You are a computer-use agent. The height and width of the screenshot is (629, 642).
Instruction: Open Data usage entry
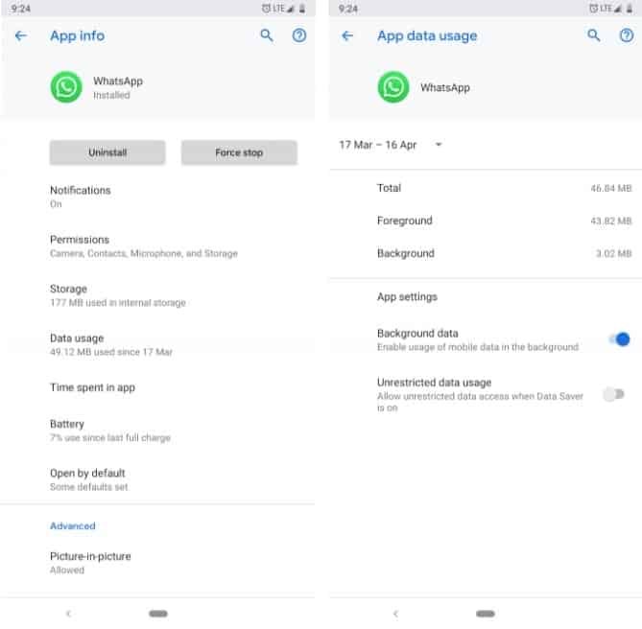157,345
